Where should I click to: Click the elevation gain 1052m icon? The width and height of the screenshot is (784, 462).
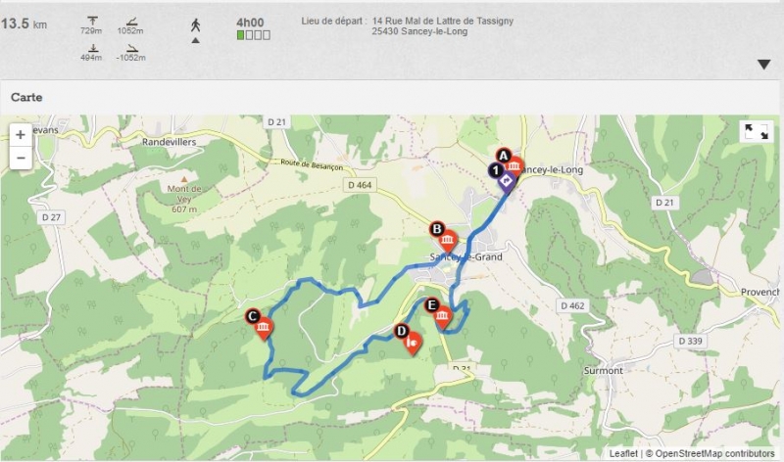(131, 21)
